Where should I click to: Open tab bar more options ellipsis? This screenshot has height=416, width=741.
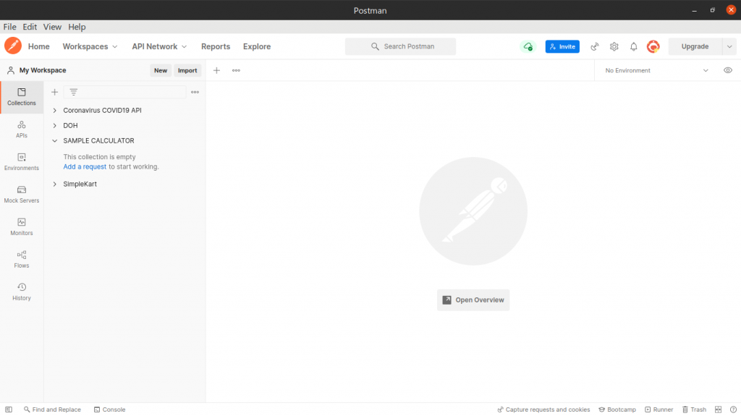236,70
